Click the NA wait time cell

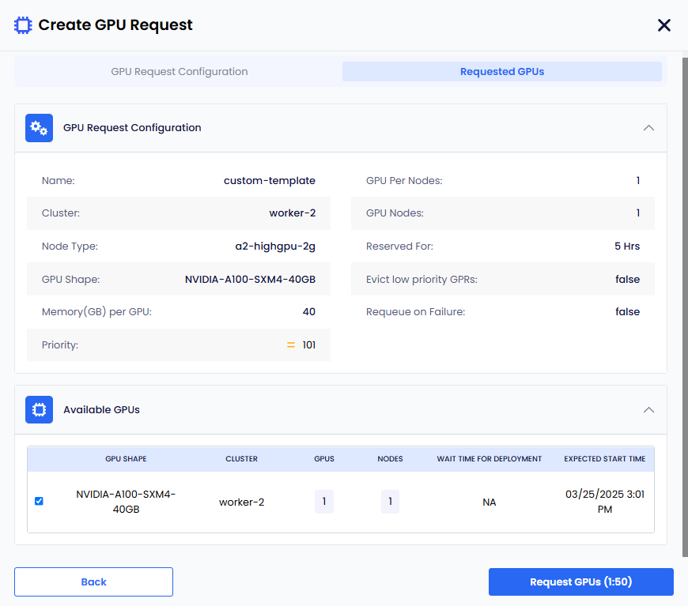coord(490,502)
